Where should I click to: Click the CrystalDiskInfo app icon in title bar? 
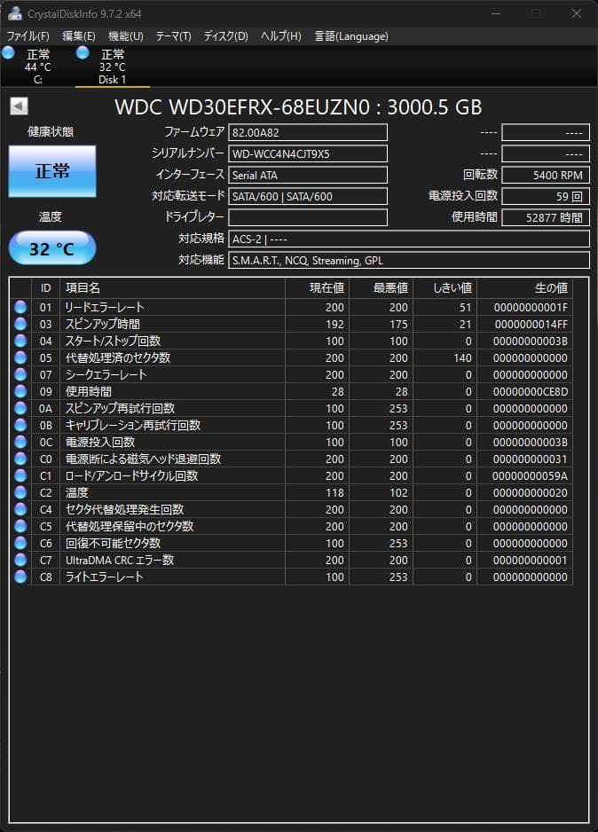point(15,13)
